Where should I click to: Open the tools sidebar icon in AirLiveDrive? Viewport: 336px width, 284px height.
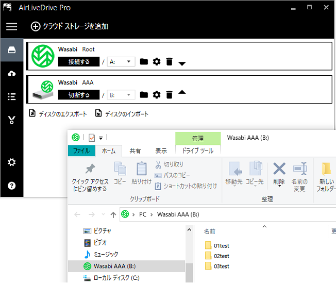[11, 120]
